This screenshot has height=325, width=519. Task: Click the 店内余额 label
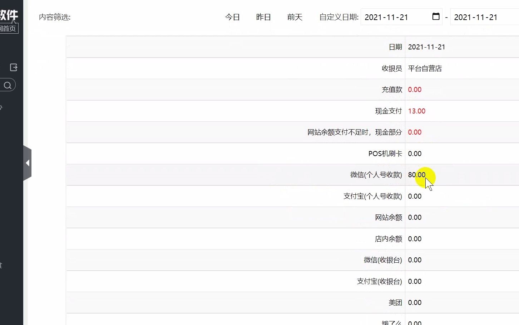click(x=389, y=239)
